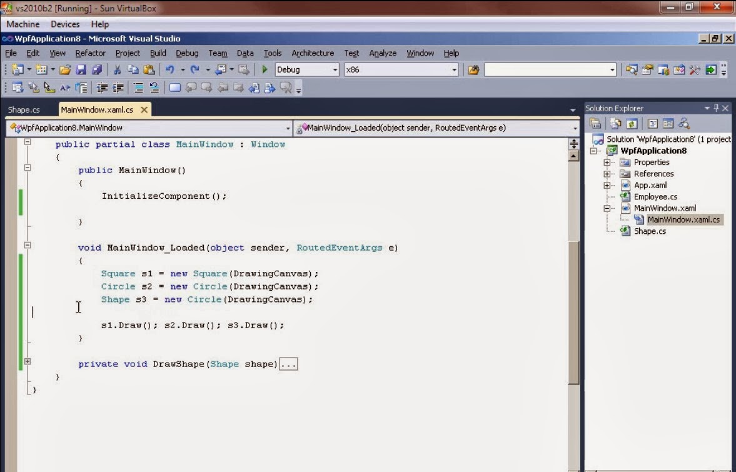Expand the References node
Screen dimensions: 736x472
pyautogui.click(x=607, y=174)
